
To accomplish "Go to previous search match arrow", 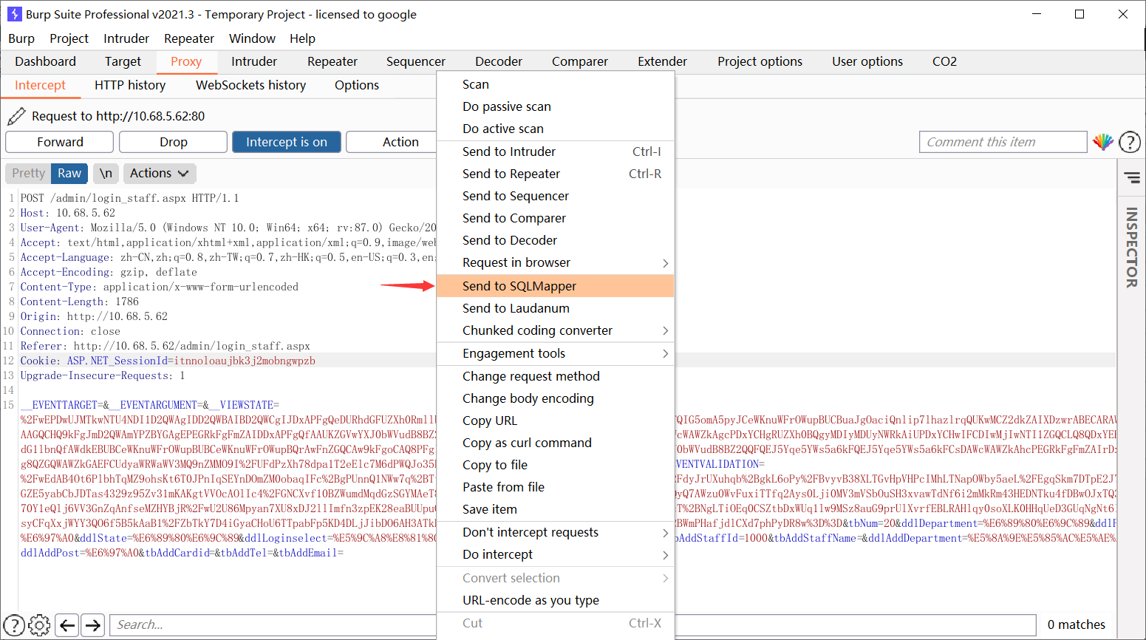I will [x=67, y=625].
